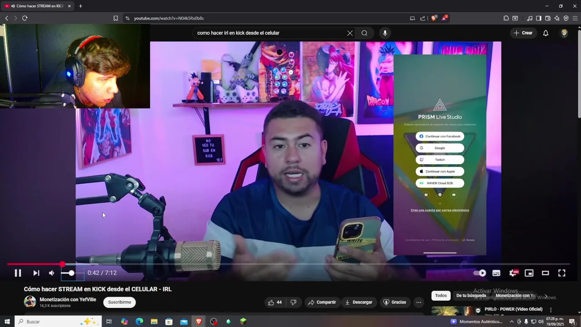The height and width of the screenshot is (327, 581).
Task: Skip to the next video
Action: click(36, 273)
